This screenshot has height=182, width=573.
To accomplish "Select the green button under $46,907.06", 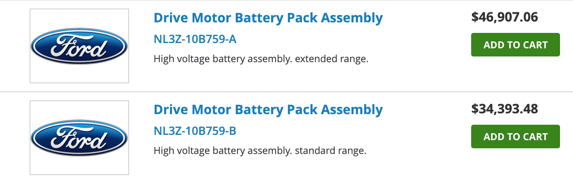I will [515, 45].
